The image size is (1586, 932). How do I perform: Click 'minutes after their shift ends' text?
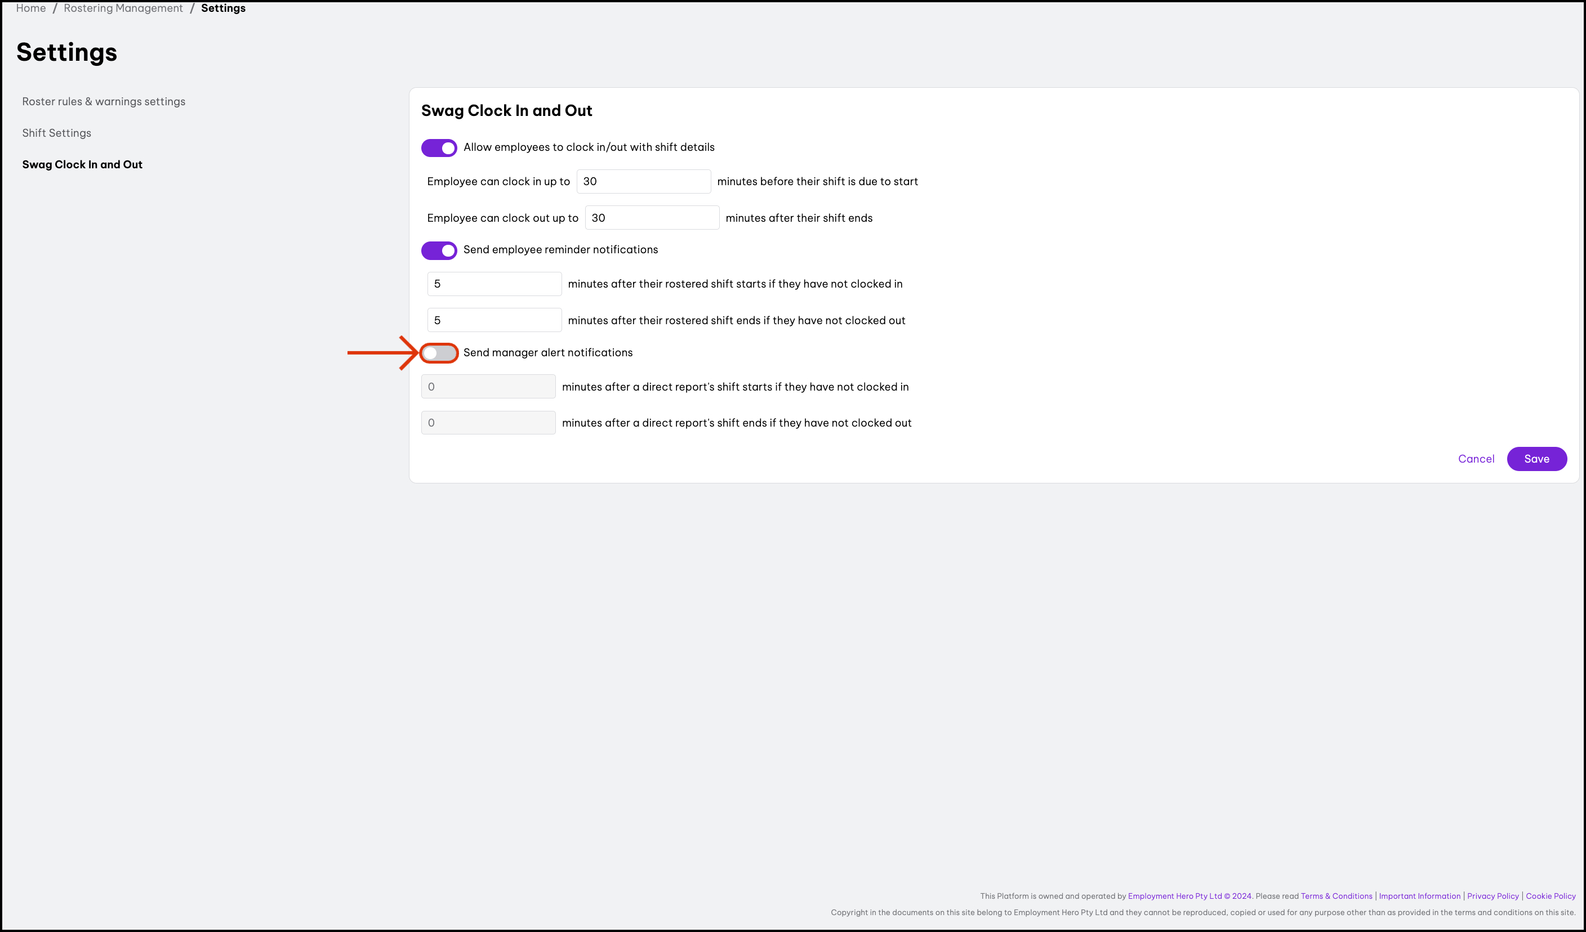(x=799, y=218)
